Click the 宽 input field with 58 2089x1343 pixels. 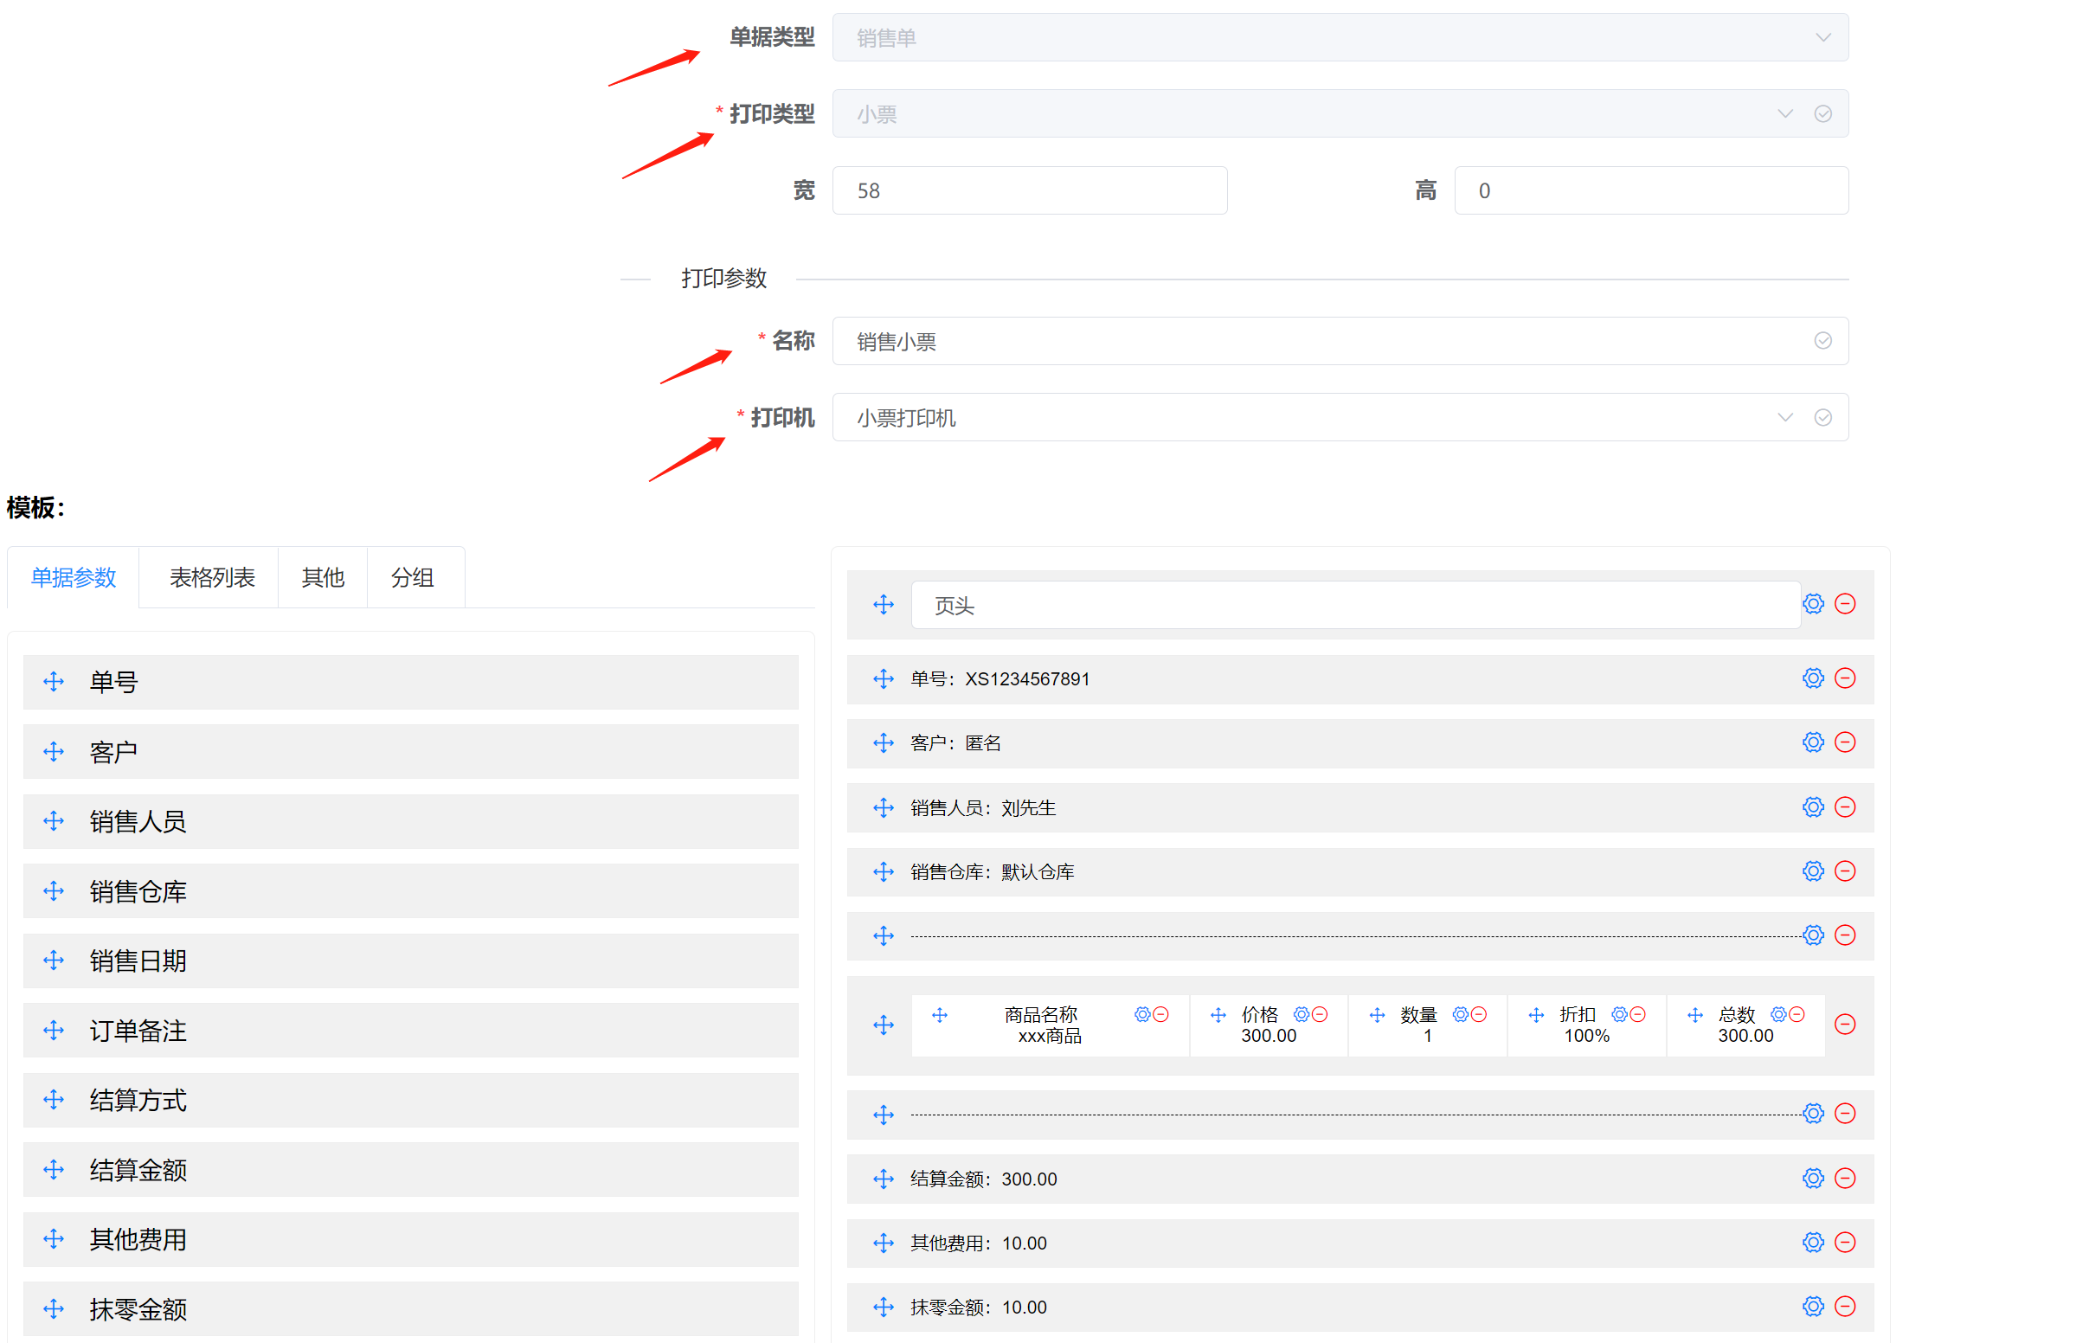pyautogui.click(x=1029, y=190)
